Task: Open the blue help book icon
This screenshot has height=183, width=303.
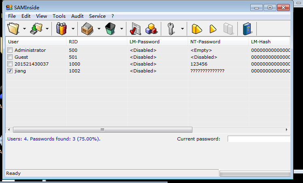Action: (x=247, y=29)
